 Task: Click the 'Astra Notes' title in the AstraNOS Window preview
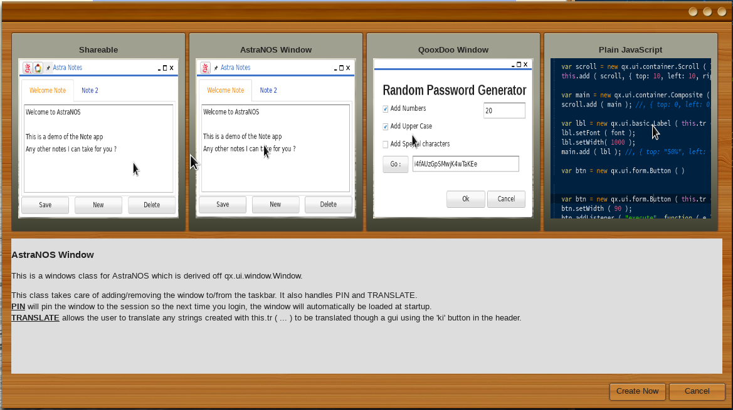(235, 68)
